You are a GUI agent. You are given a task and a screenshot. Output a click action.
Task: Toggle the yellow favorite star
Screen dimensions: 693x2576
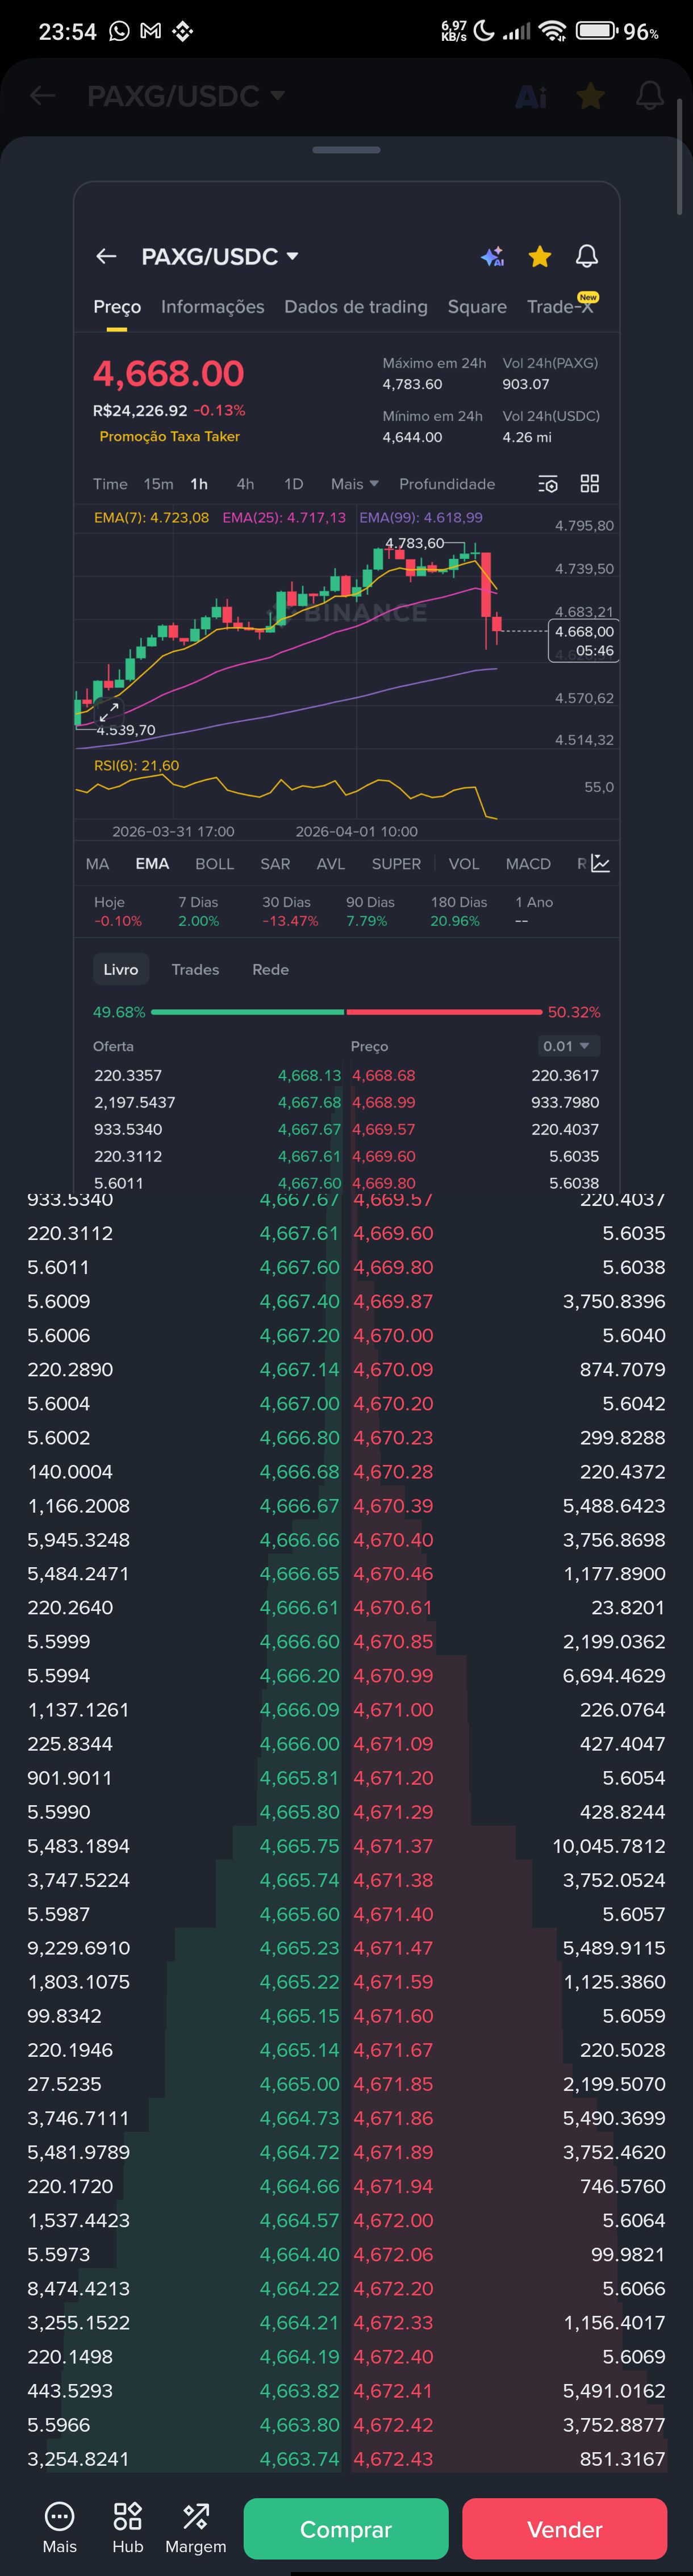click(x=540, y=257)
